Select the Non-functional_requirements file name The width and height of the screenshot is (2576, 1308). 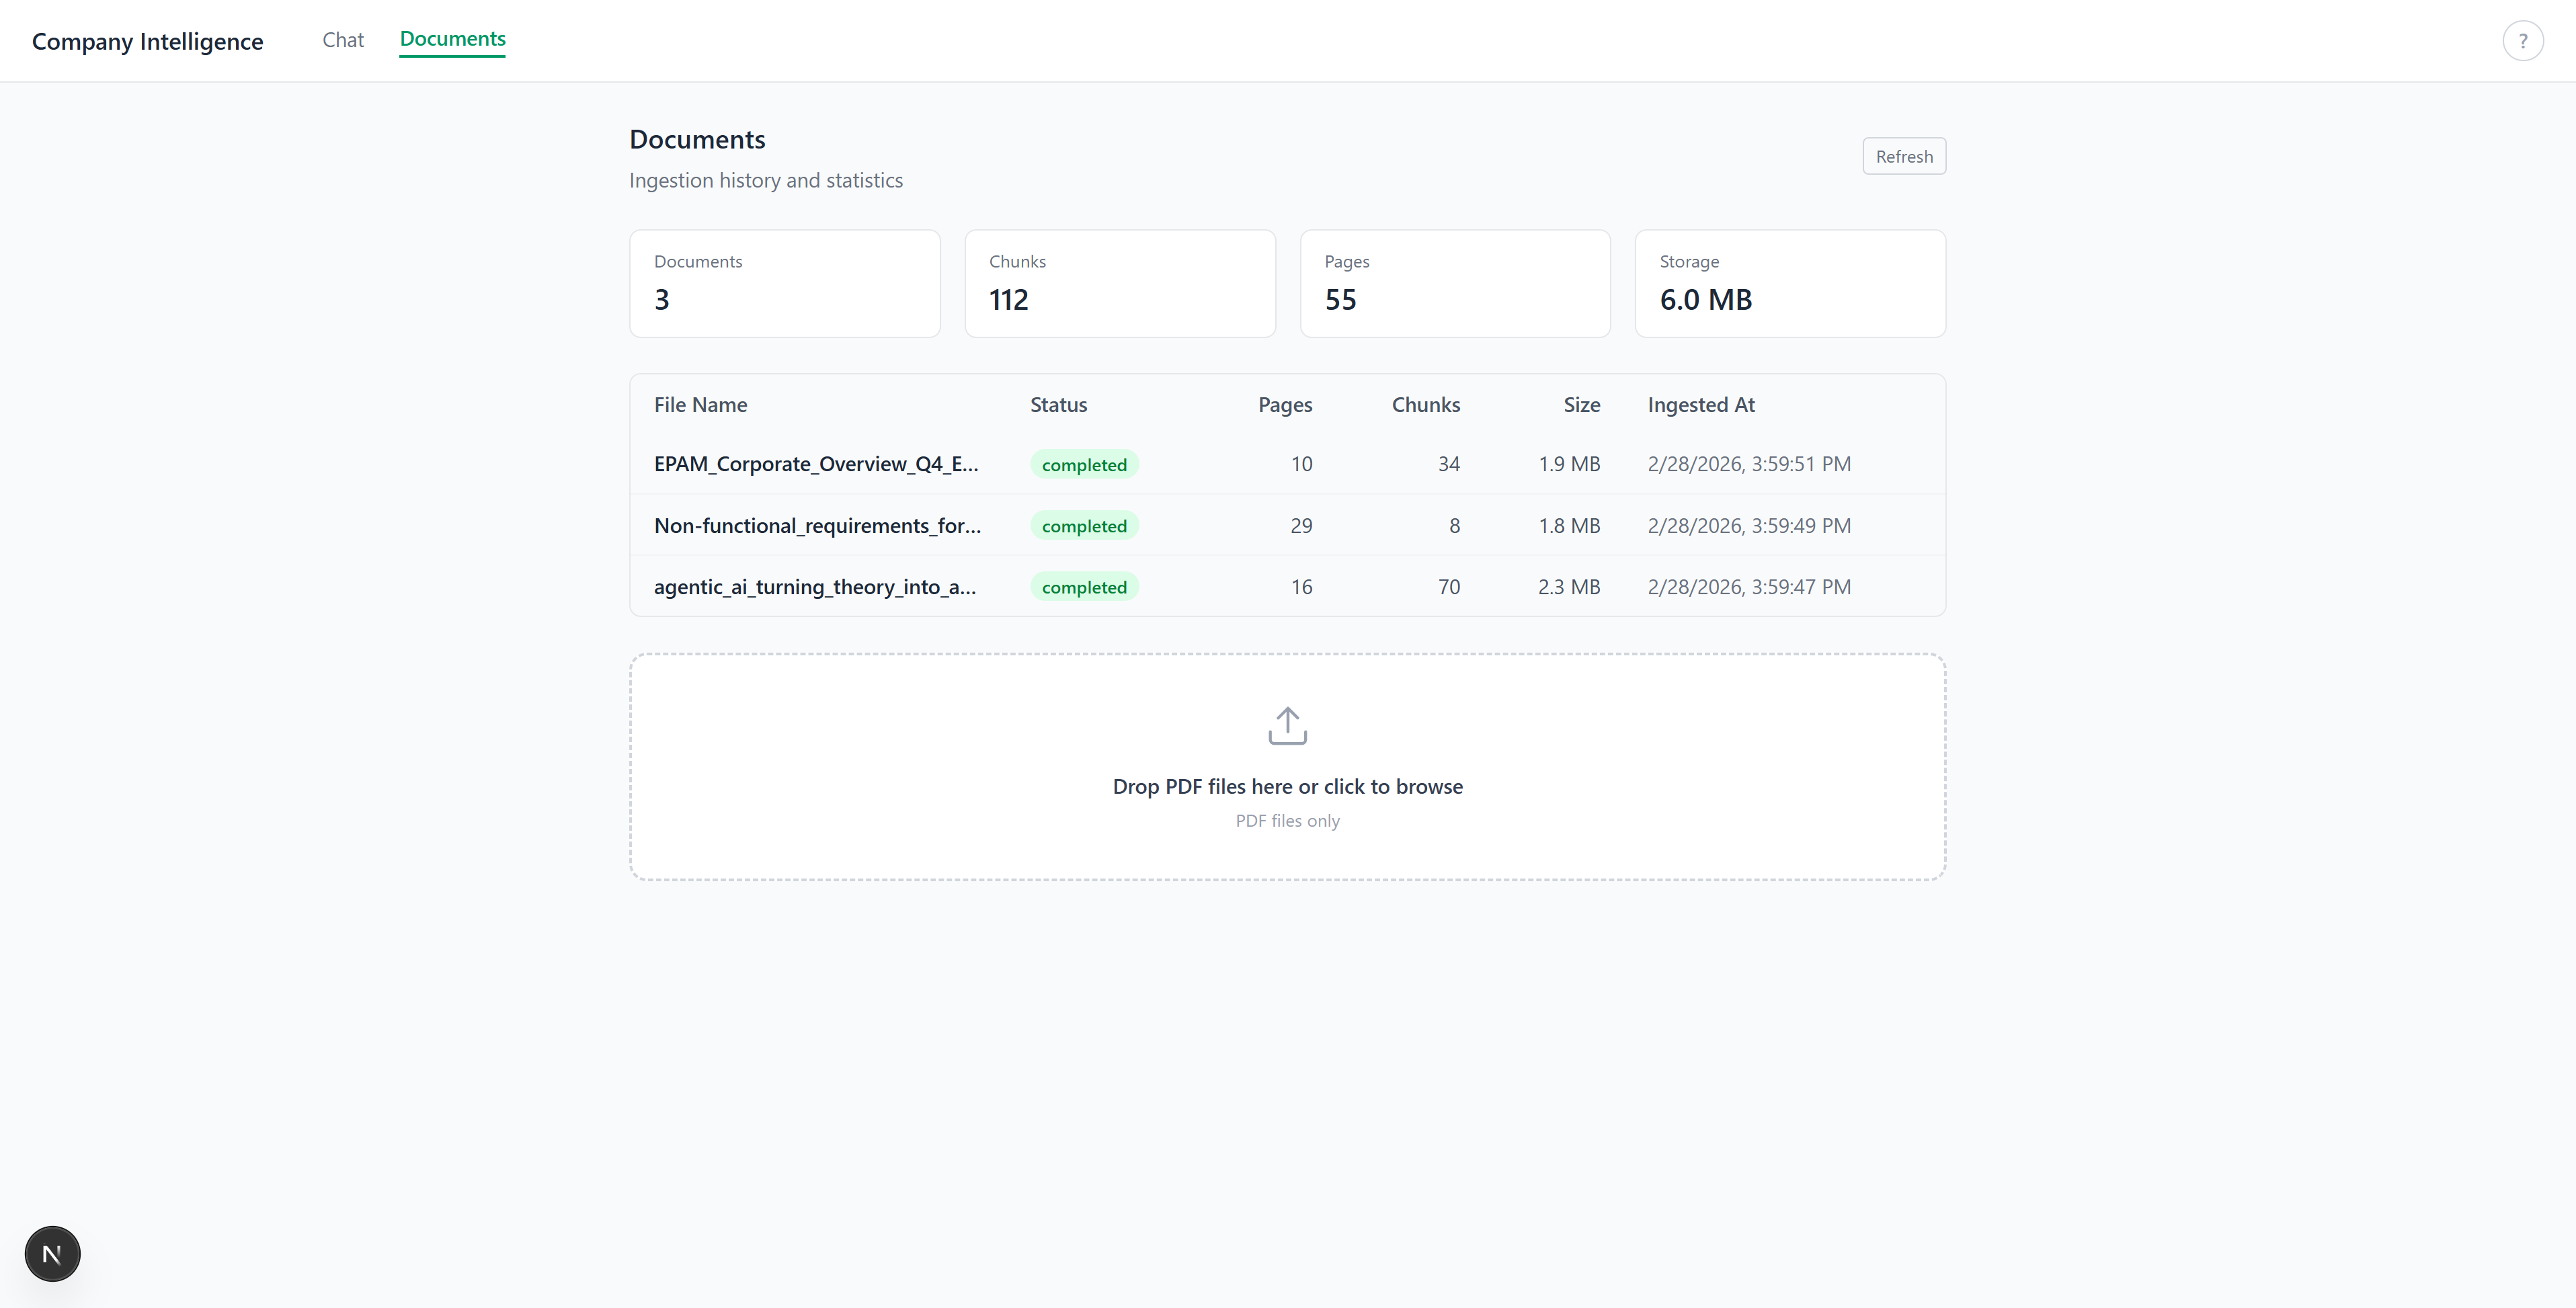pos(817,526)
